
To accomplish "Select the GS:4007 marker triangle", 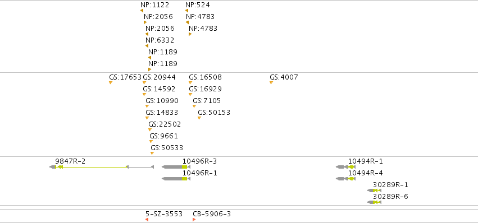I will (x=271, y=83).
